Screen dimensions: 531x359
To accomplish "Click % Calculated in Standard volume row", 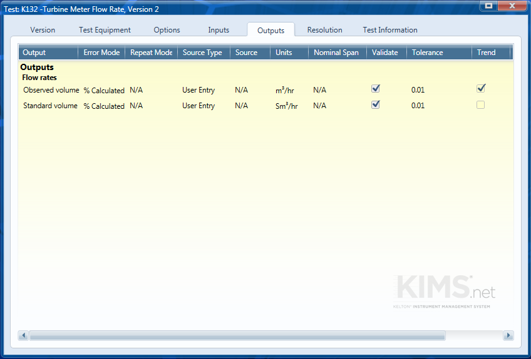I will [x=104, y=106].
